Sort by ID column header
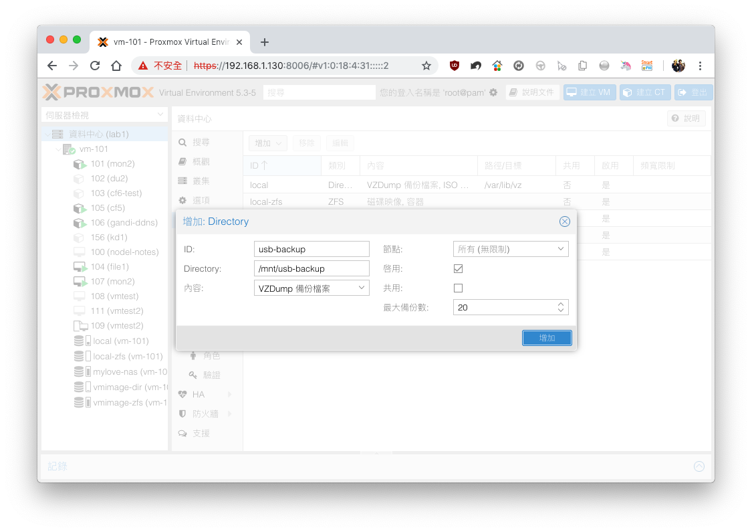Viewport: 752px width, 532px height. point(282,166)
